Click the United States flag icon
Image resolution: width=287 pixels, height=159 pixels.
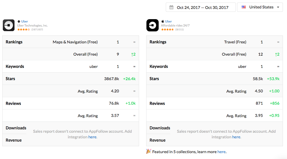tap(244, 7)
